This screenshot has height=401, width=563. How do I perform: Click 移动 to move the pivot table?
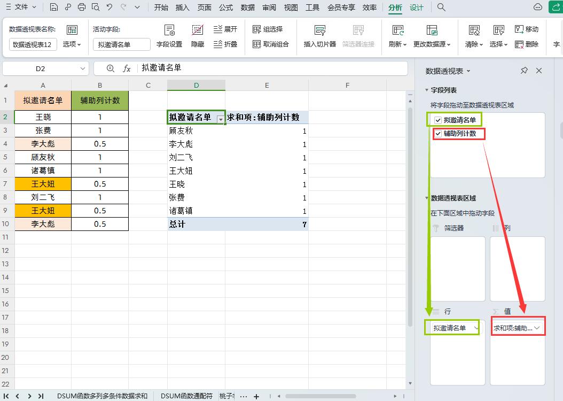pos(526,29)
